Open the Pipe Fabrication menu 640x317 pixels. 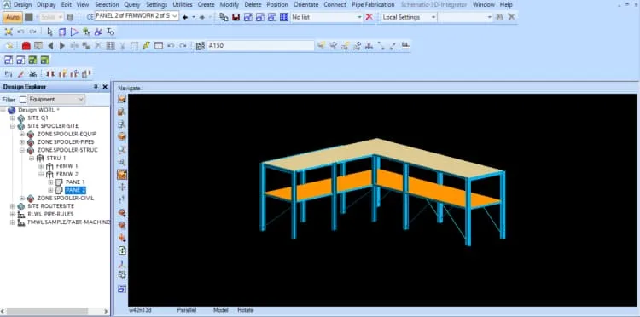pos(373,4)
